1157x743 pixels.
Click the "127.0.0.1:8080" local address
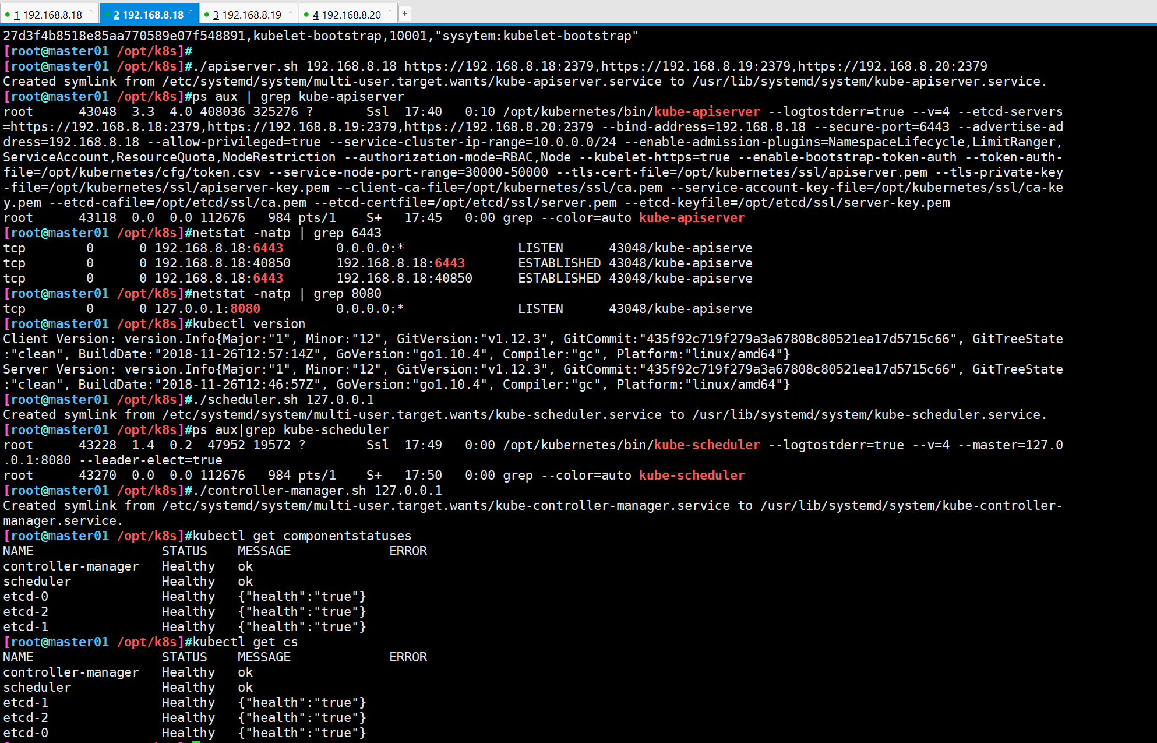(x=207, y=309)
